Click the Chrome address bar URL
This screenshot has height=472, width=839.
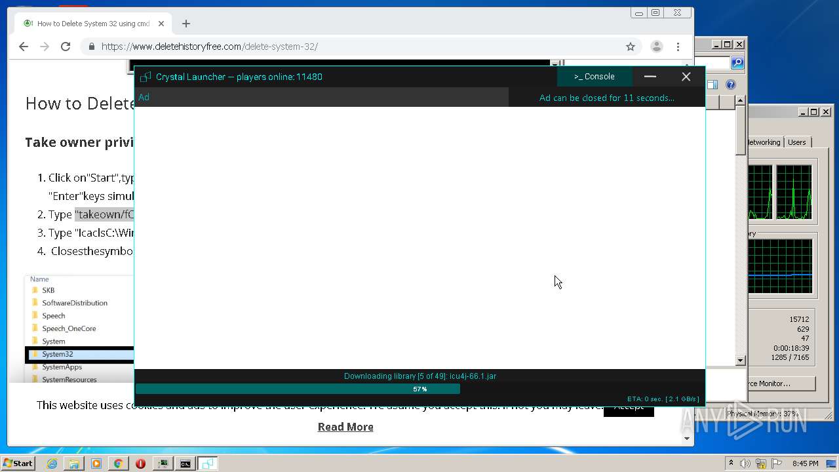tap(210, 47)
